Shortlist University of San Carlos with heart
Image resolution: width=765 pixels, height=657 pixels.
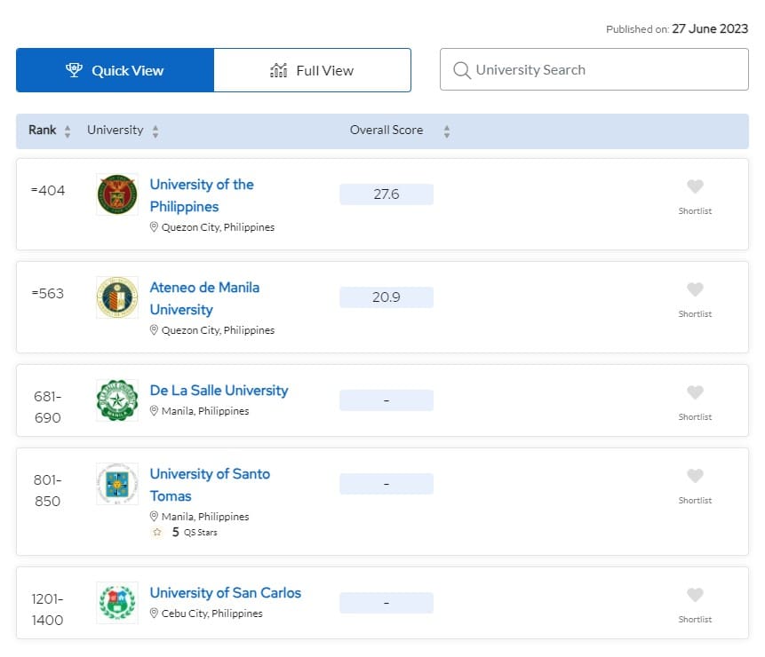pyautogui.click(x=695, y=595)
